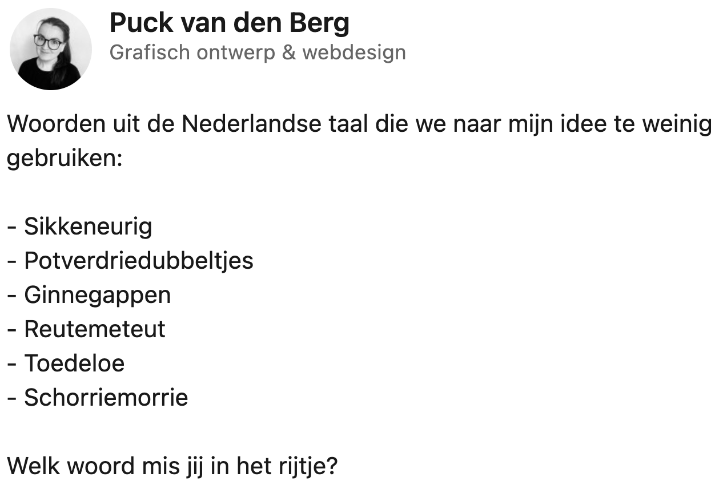The height and width of the screenshot is (485, 723).
Task: Click the dash bullet before 'Sikkeneurig'
Action: tap(11, 228)
